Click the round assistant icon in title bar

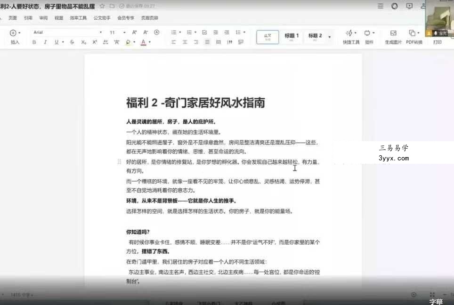point(394,6)
